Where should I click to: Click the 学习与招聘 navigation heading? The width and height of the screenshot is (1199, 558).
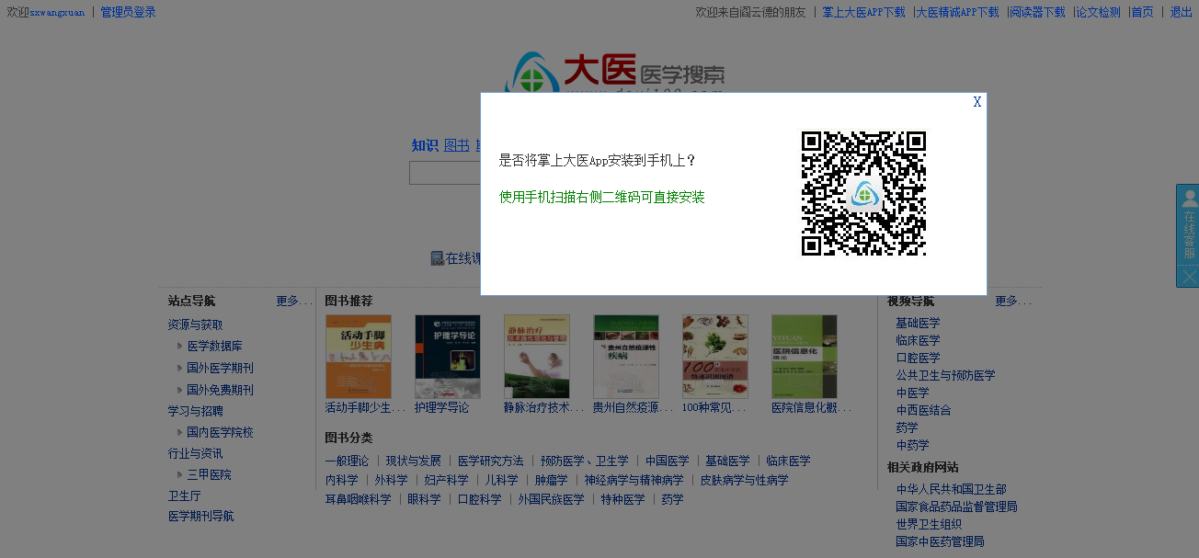pos(195,411)
